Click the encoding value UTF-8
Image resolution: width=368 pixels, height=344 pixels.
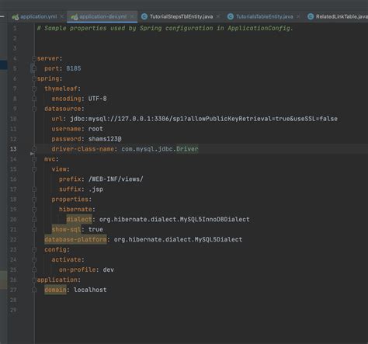[x=97, y=99]
